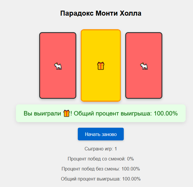Click the Вы выиграли message text
The width and height of the screenshot is (193, 187).
coord(42,114)
